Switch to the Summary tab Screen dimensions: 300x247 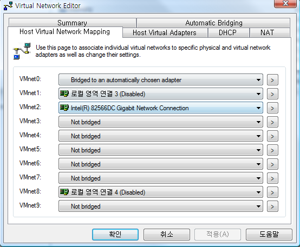73,23
